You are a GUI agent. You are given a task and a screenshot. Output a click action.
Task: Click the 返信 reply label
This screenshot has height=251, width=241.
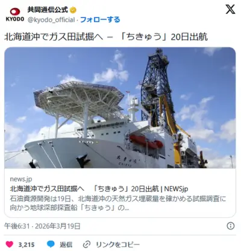66,244
